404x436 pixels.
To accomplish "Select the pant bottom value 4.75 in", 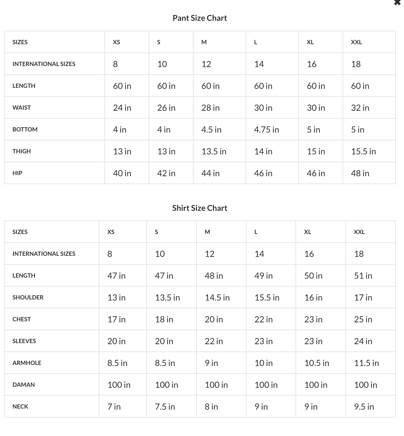I will click(x=266, y=129).
